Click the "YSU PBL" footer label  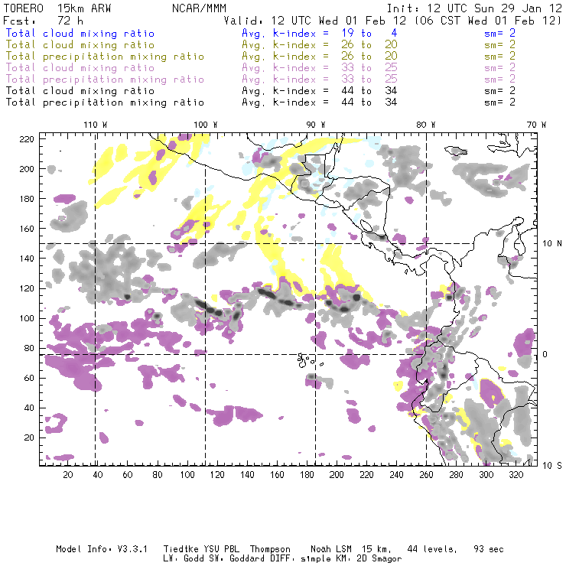pos(222,549)
